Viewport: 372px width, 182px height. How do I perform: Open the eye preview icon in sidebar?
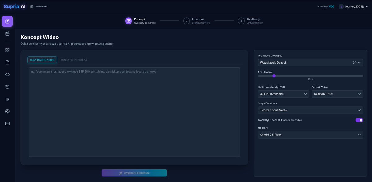7,75
